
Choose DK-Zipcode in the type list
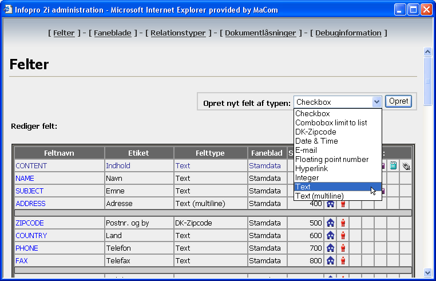click(338, 132)
